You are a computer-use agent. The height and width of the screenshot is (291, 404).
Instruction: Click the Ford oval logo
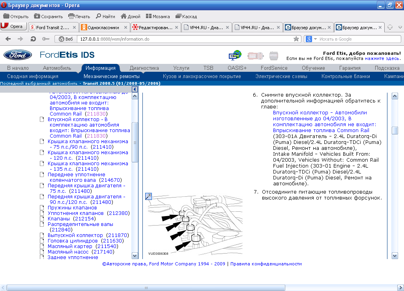coord(18,55)
